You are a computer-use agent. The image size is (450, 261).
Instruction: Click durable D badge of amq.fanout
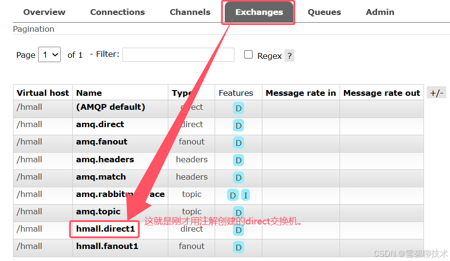238,143
